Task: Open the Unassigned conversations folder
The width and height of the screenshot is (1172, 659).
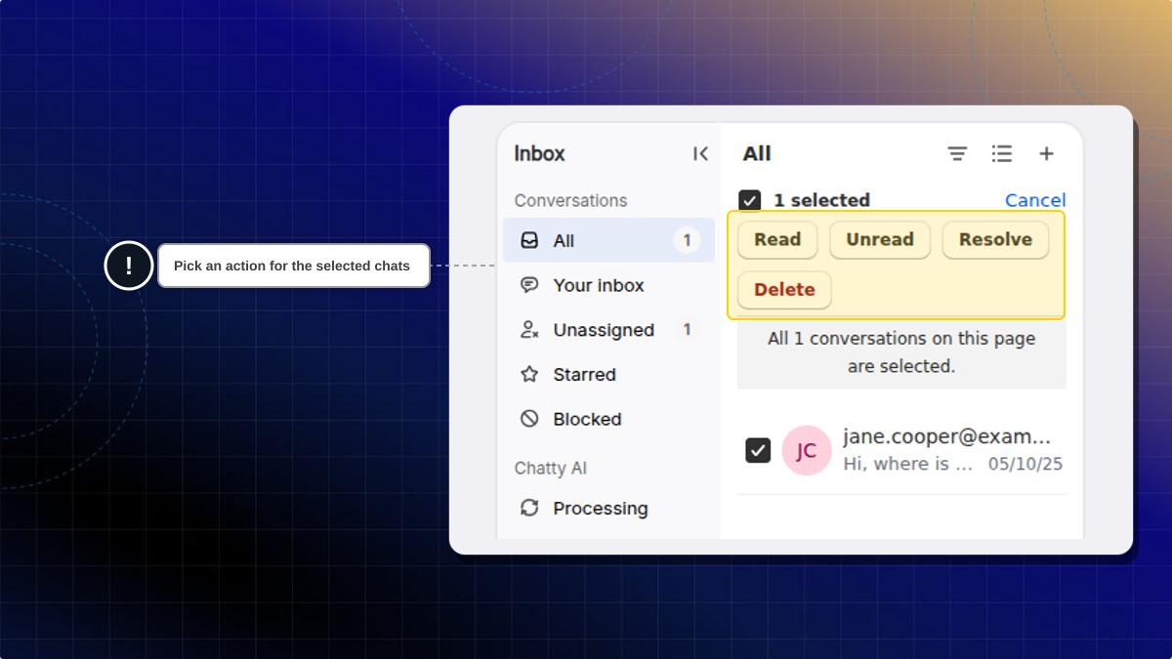Action: [x=608, y=330]
